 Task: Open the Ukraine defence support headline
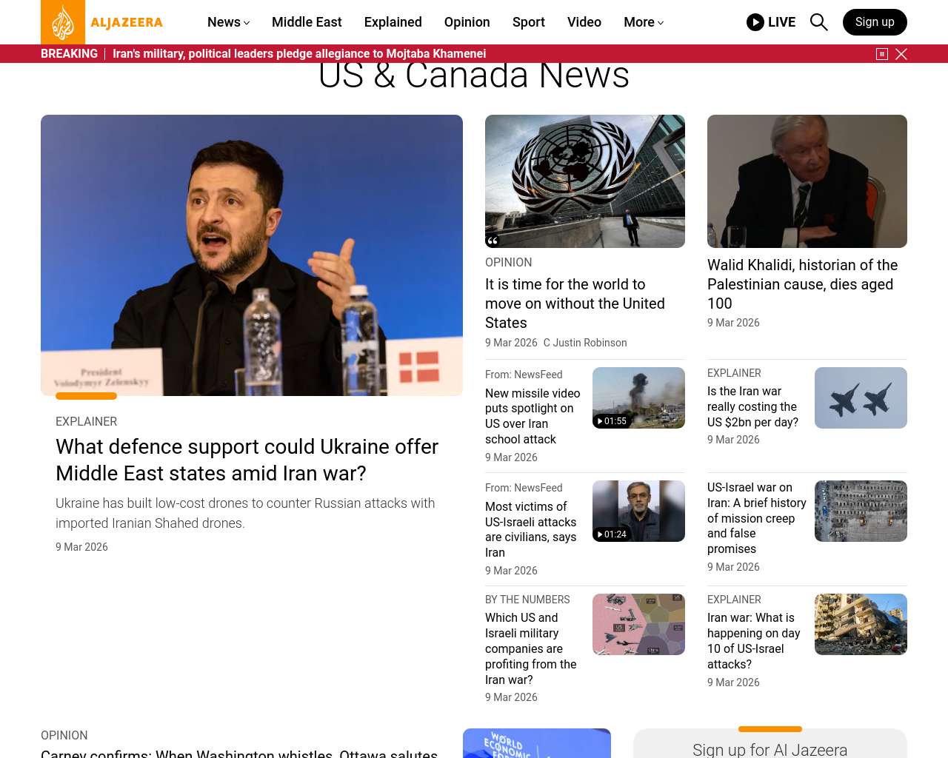(x=247, y=460)
